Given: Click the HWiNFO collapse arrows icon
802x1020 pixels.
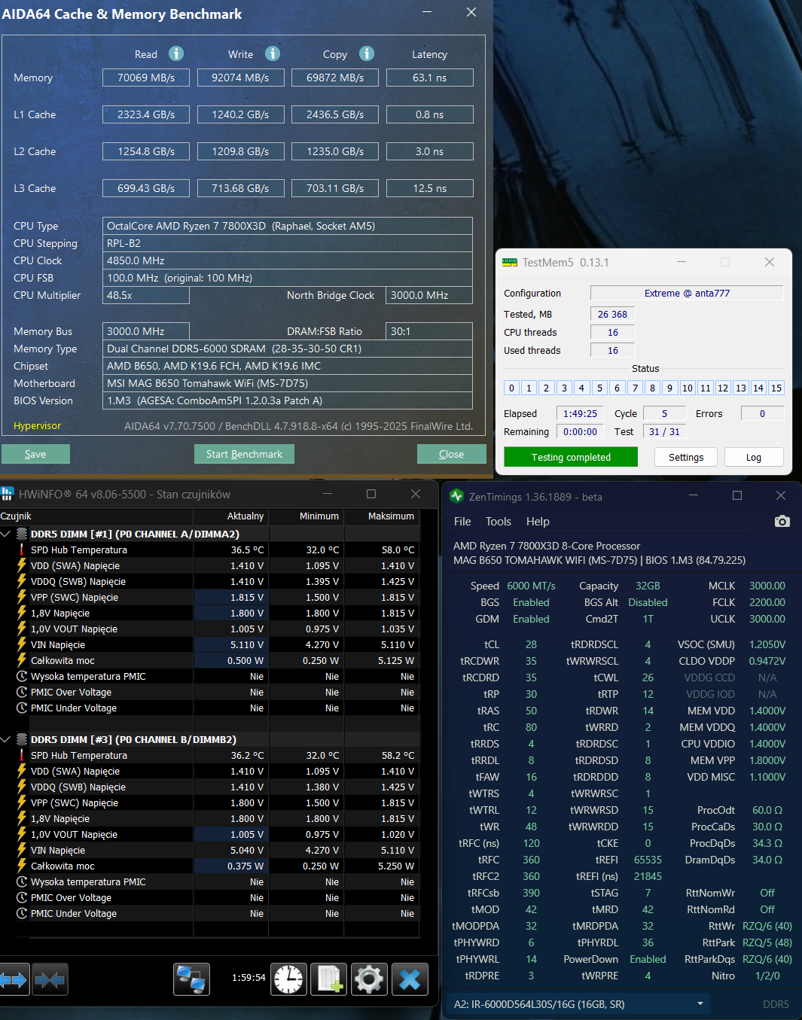Looking at the screenshot, I should click(50, 979).
